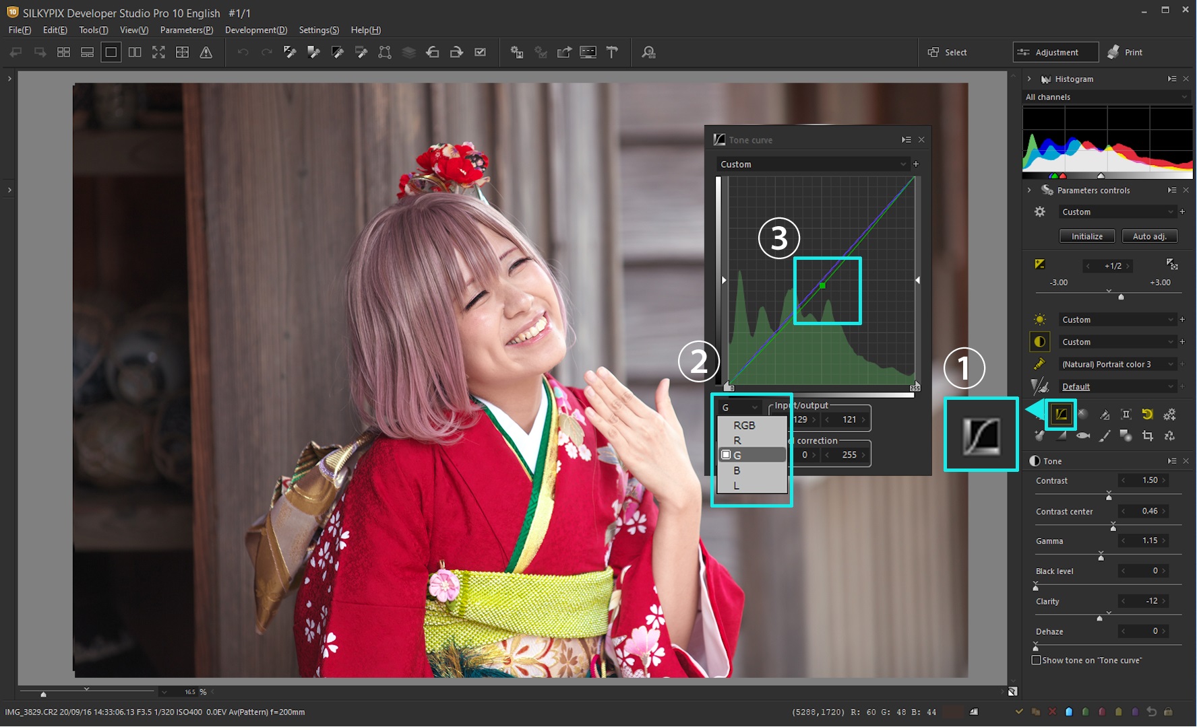
Task: Open the Tone curve tool icon
Action: (1061, 414)
